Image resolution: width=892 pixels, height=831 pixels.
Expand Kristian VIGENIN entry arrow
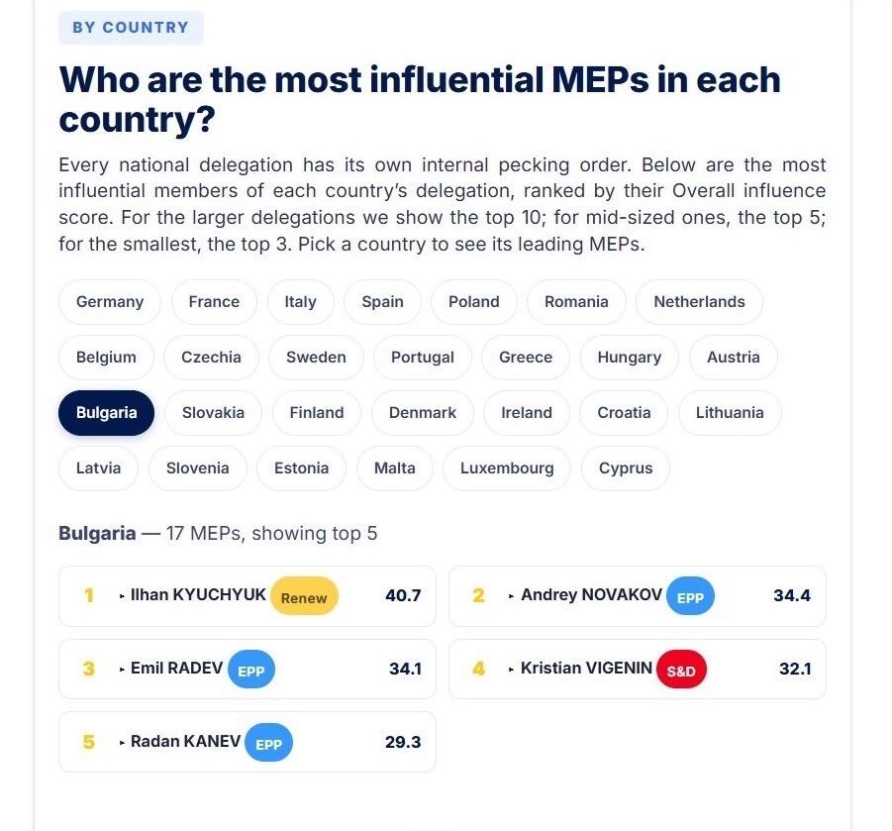coord(512,670)
